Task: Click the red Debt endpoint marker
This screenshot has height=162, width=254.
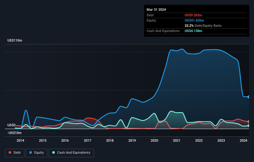Action: pos(249,122)
